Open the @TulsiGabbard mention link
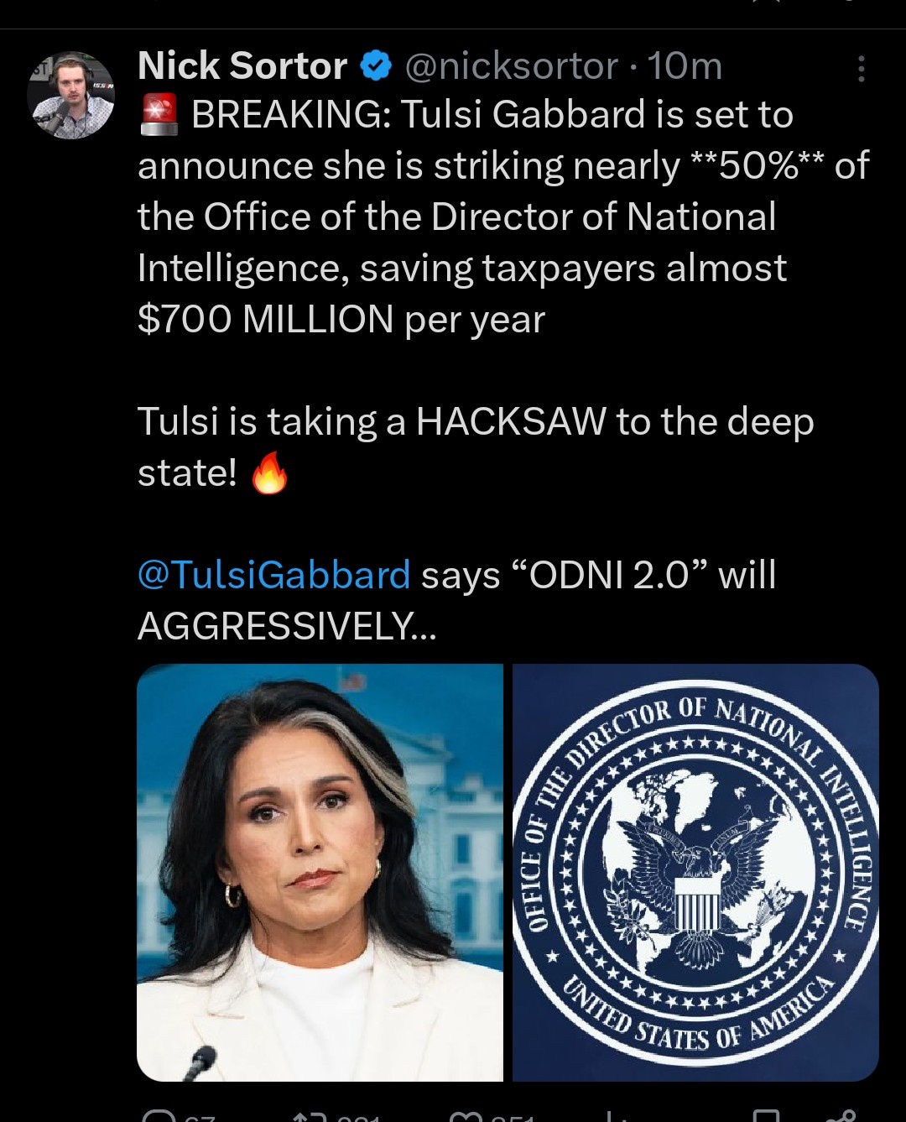This screenshot has width=906, height=1122. point(273,576)
